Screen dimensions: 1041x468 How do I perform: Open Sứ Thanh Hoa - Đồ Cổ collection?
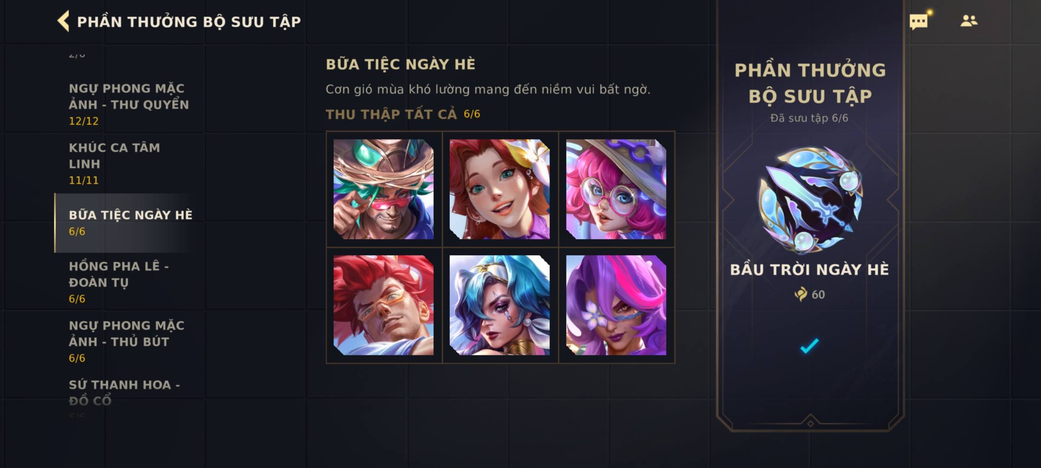129,395
